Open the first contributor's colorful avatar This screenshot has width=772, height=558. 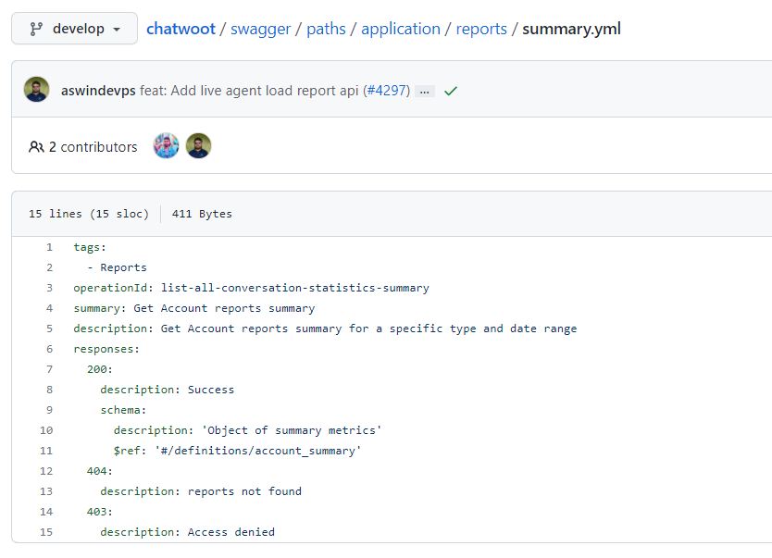point(166,145)
